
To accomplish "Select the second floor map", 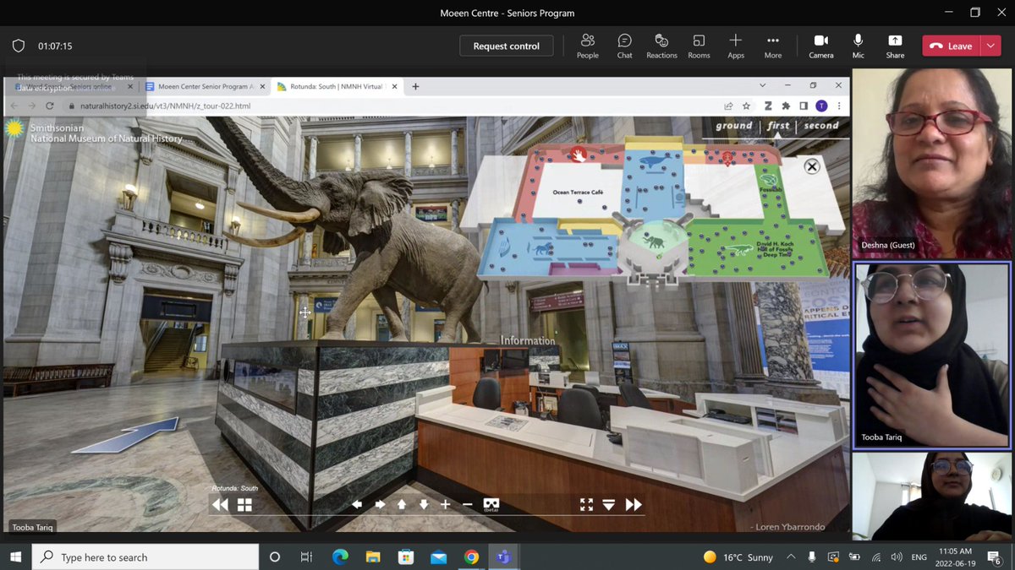I will point(821,125).
